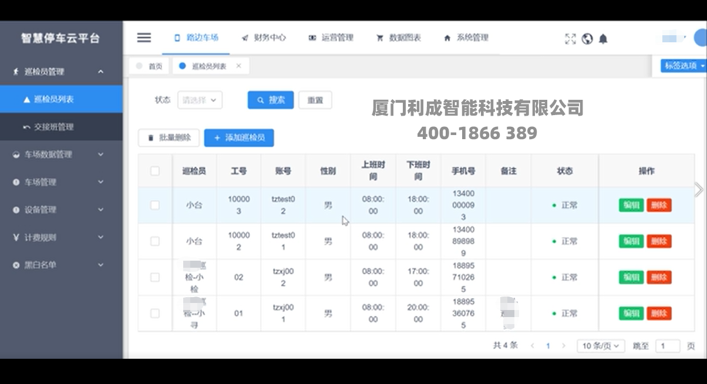Expand the 车场管理 sidebar group
The height and width of the screenshot is (384, 707).
point(61,182)
